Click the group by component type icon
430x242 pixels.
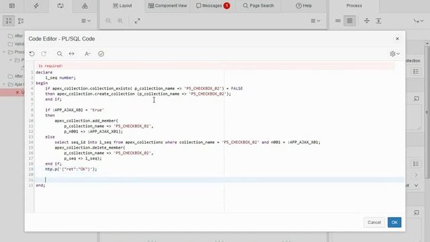point(21,21)
